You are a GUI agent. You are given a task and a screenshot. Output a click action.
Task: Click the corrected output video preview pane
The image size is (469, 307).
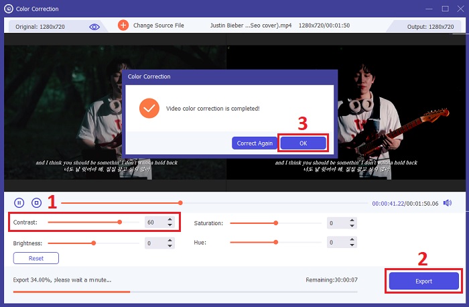pyautogui.click(x=346, y=112)
